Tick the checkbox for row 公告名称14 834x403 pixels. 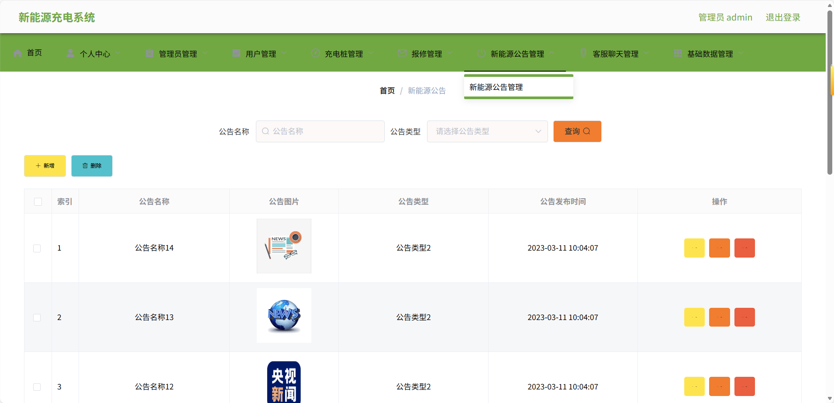[37, 248]
